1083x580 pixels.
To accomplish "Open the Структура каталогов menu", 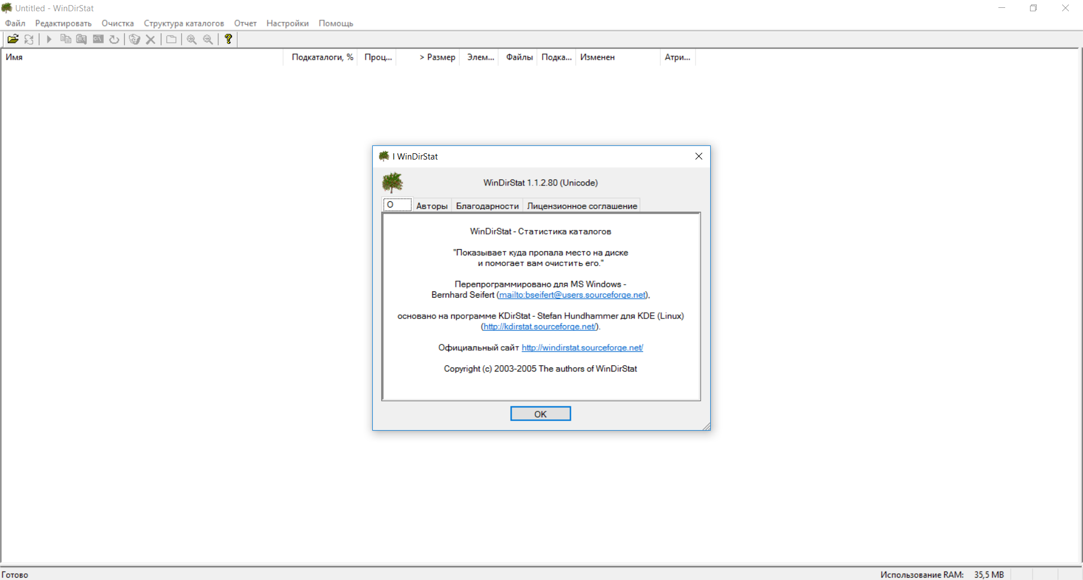I will coord(184,23).
